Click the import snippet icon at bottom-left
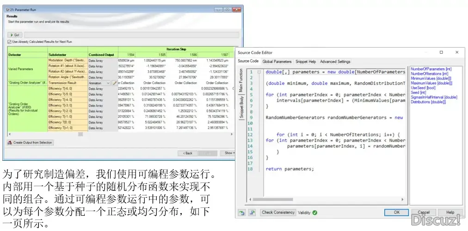Viewport: 468px width, 231px height. (x=241, y=213)
